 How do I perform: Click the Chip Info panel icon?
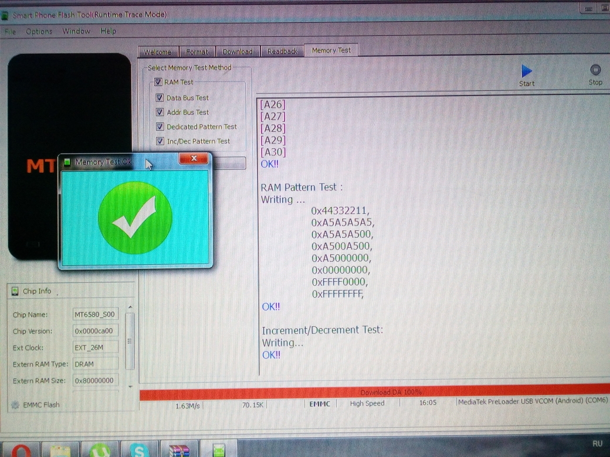point(15,291)
